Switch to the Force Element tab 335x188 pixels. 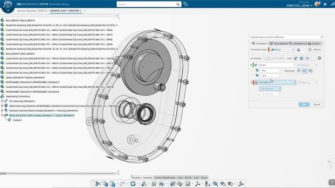coord(278,43)
